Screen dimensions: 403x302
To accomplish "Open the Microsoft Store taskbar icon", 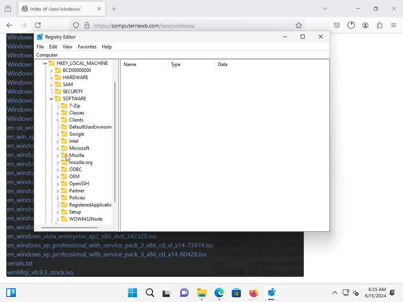I will 236,293.
